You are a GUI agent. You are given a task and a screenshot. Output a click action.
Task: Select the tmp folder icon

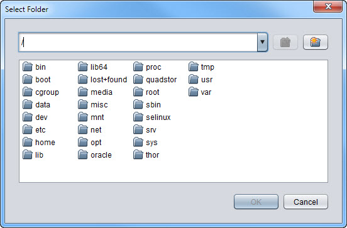(x=194, y=67)
